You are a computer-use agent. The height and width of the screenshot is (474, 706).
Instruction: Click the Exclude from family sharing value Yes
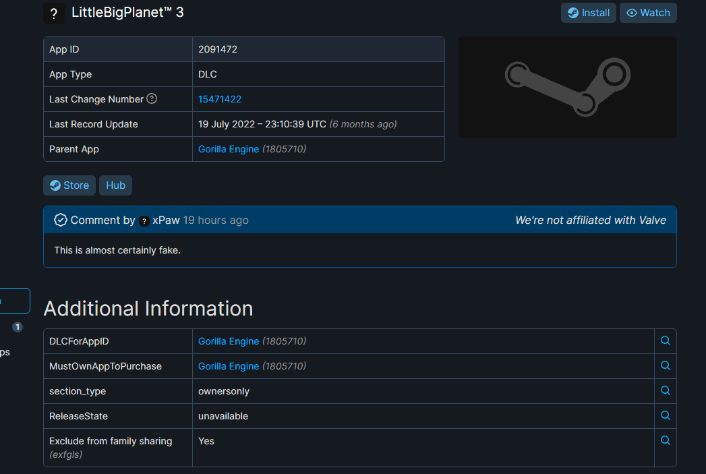tap(206, 441)
